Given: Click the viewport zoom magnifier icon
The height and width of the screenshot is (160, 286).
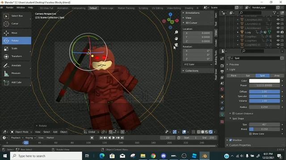Looking at the screenshot, I should coord(176,32).
